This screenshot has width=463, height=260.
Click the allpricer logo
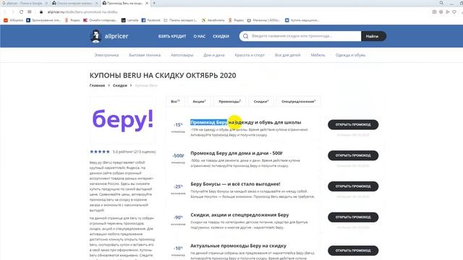(109, 36)
